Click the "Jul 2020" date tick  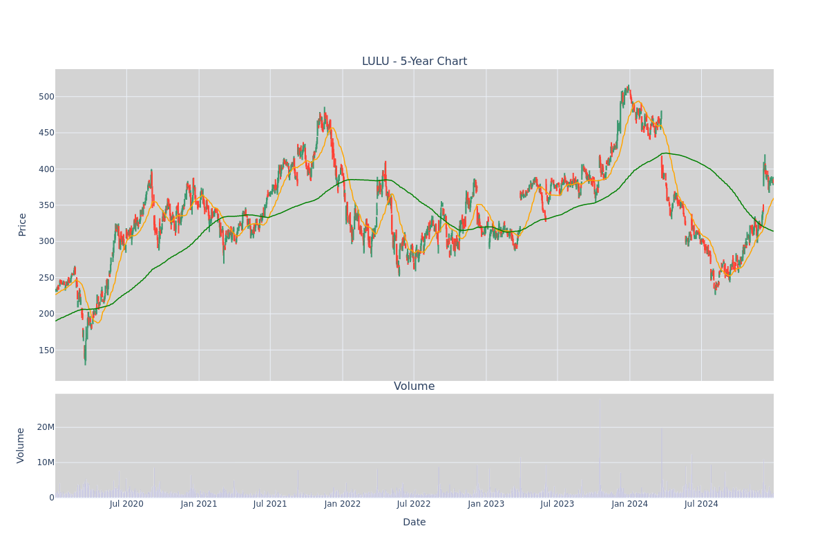tap(126, 504)
